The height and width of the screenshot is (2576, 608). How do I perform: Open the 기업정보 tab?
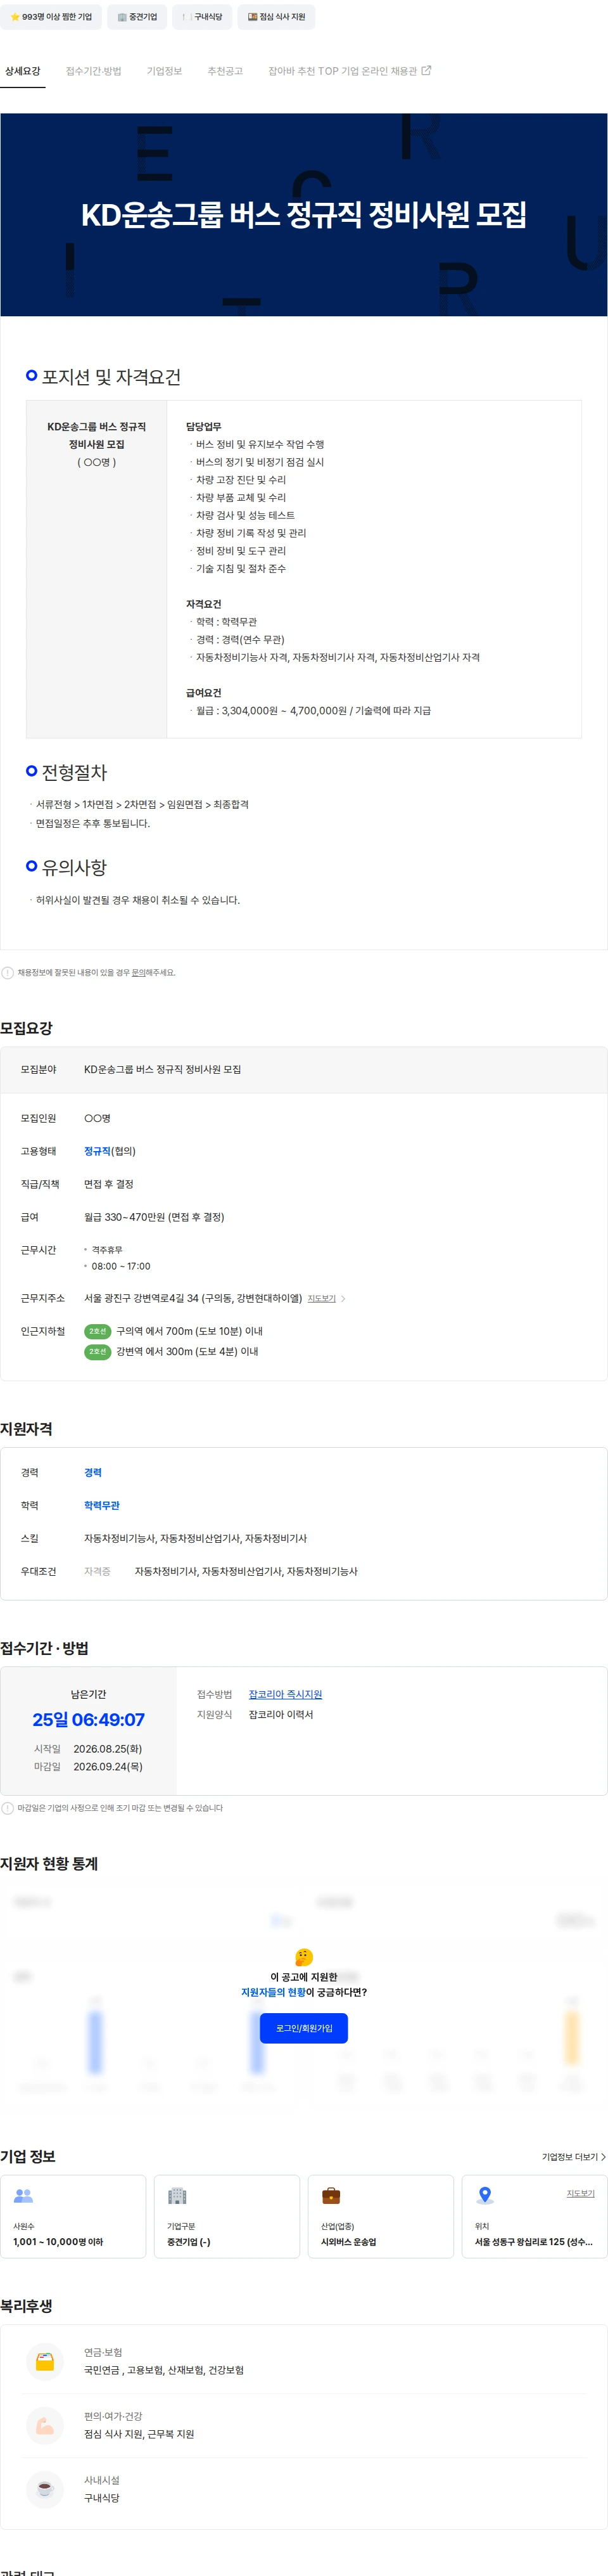click(x=165, y=71)
